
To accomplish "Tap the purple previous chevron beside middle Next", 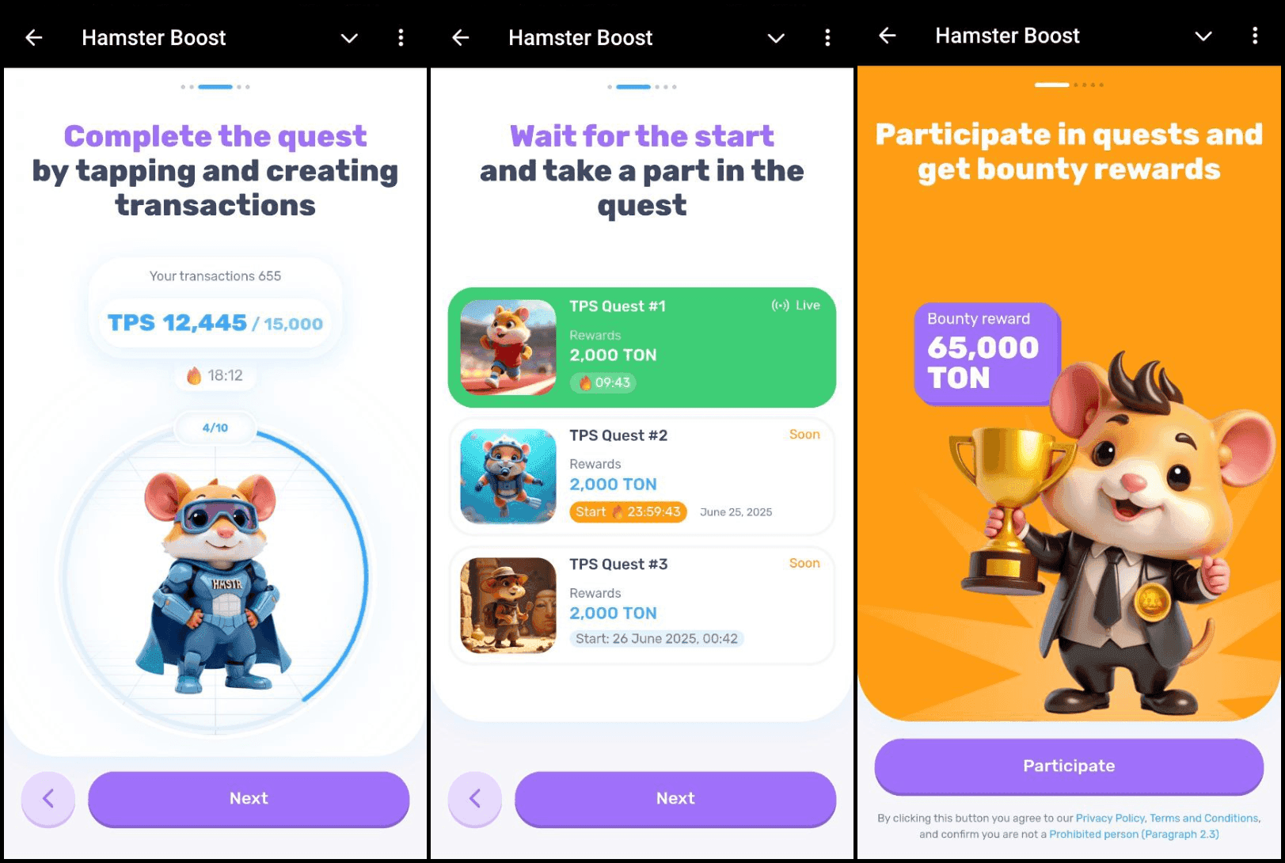I will click(x=475, y=798).
